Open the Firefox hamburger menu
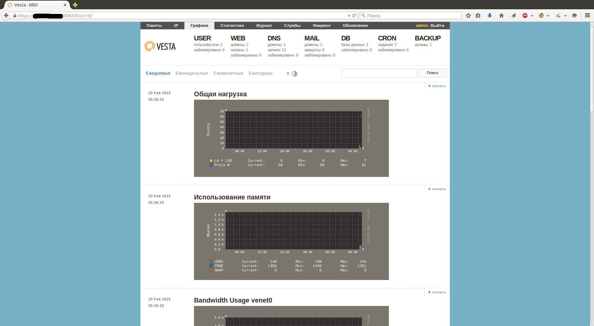Image resolution: width=594 pixels, height=326 pixels. click(x=588, y=15)
